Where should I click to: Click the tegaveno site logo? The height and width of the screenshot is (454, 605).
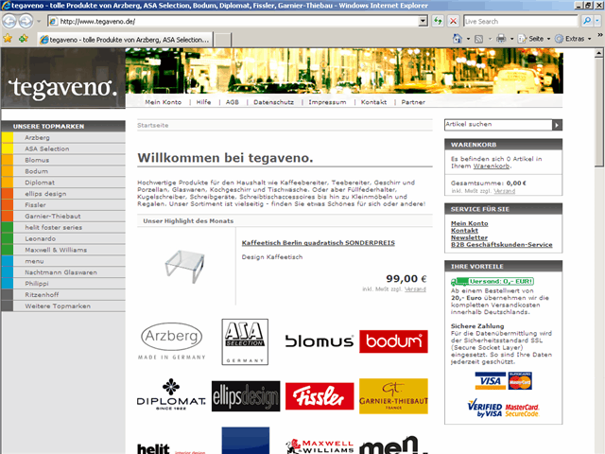(x=63, y=87)
